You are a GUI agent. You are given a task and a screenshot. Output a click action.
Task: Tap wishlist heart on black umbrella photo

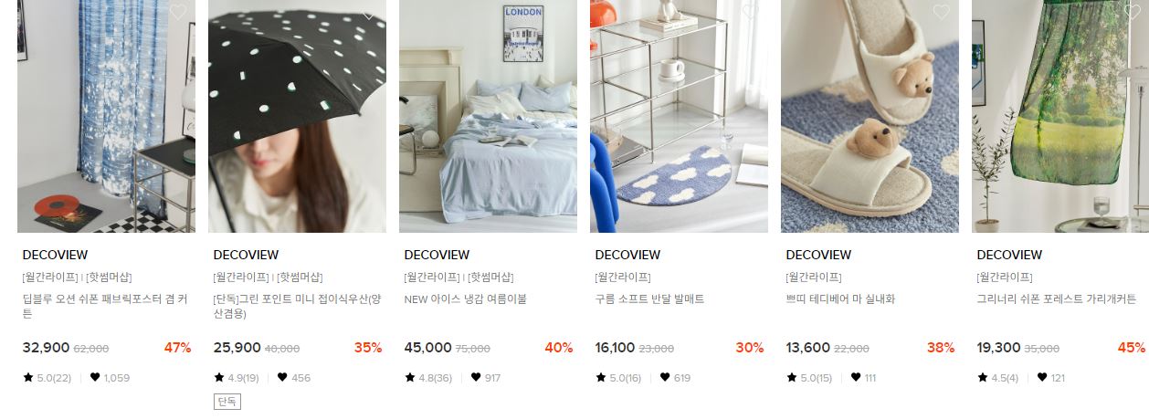(369, 12)
